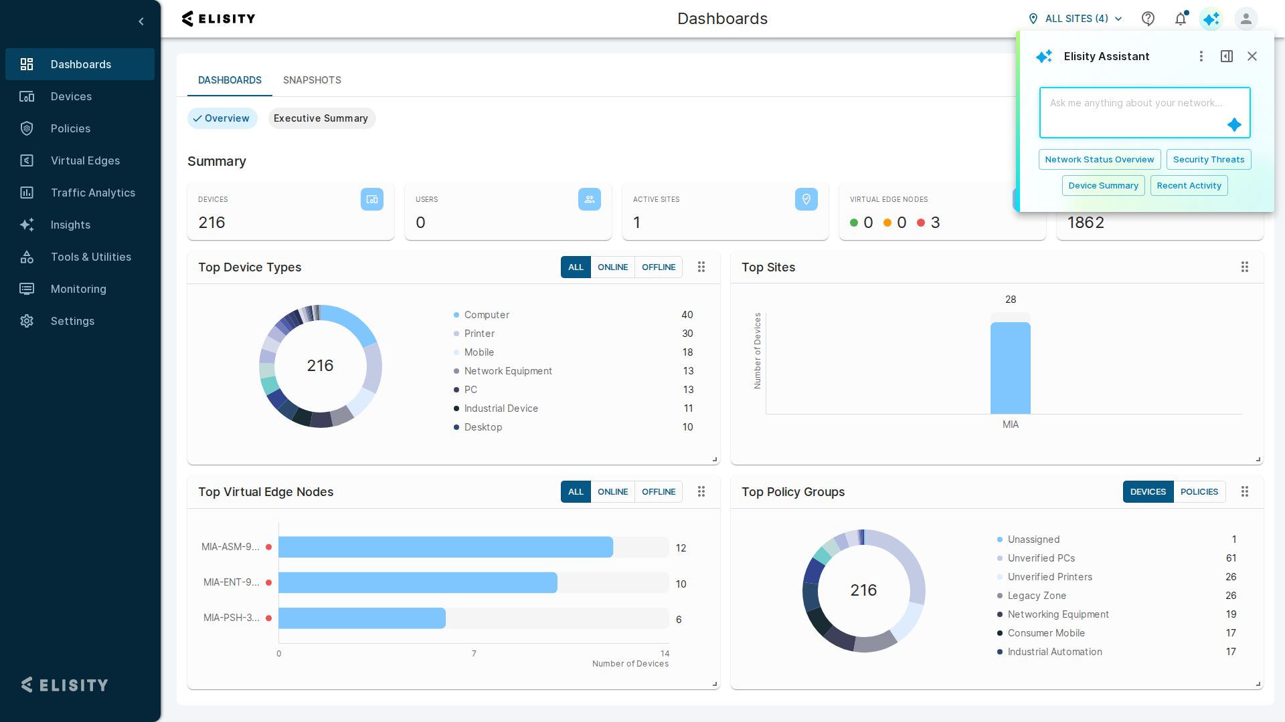Click the Device Summary suggestion
Viewport: 1285px width, 722px height.
(x=1103, y=185)
